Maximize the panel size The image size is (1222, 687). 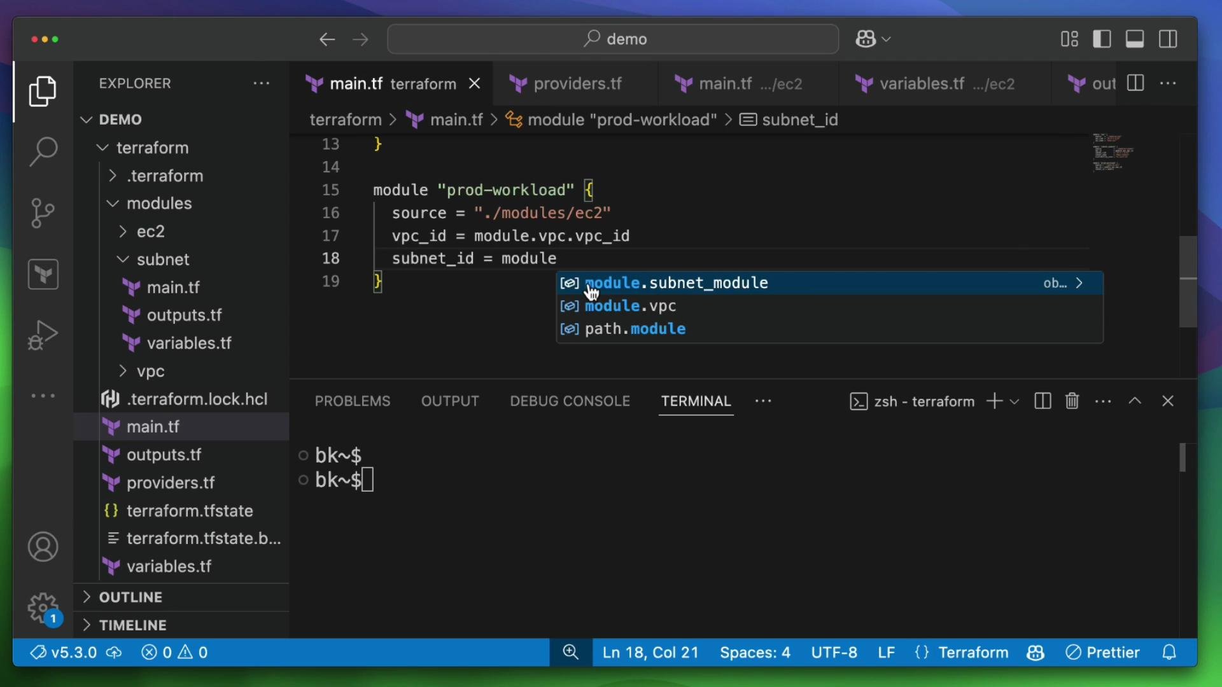[1135, 401]
